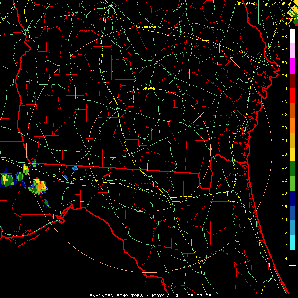Screen dimensions: 298x298
Task: Click the legend value "42"
Action: 284,115
